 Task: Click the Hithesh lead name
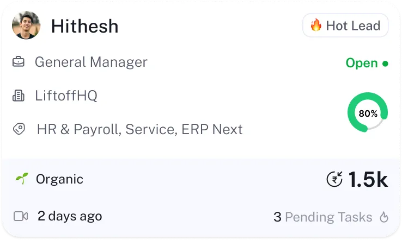tap(84, 26)
